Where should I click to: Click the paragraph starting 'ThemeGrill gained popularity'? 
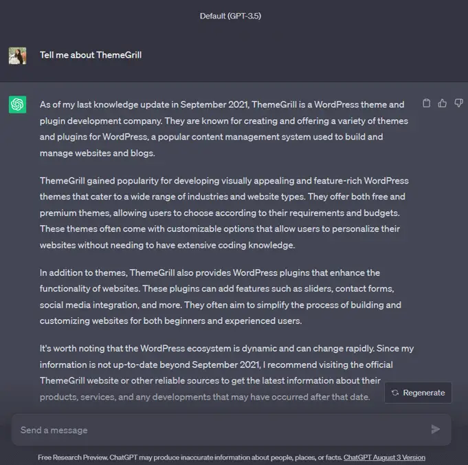click(x=224, y=213)
